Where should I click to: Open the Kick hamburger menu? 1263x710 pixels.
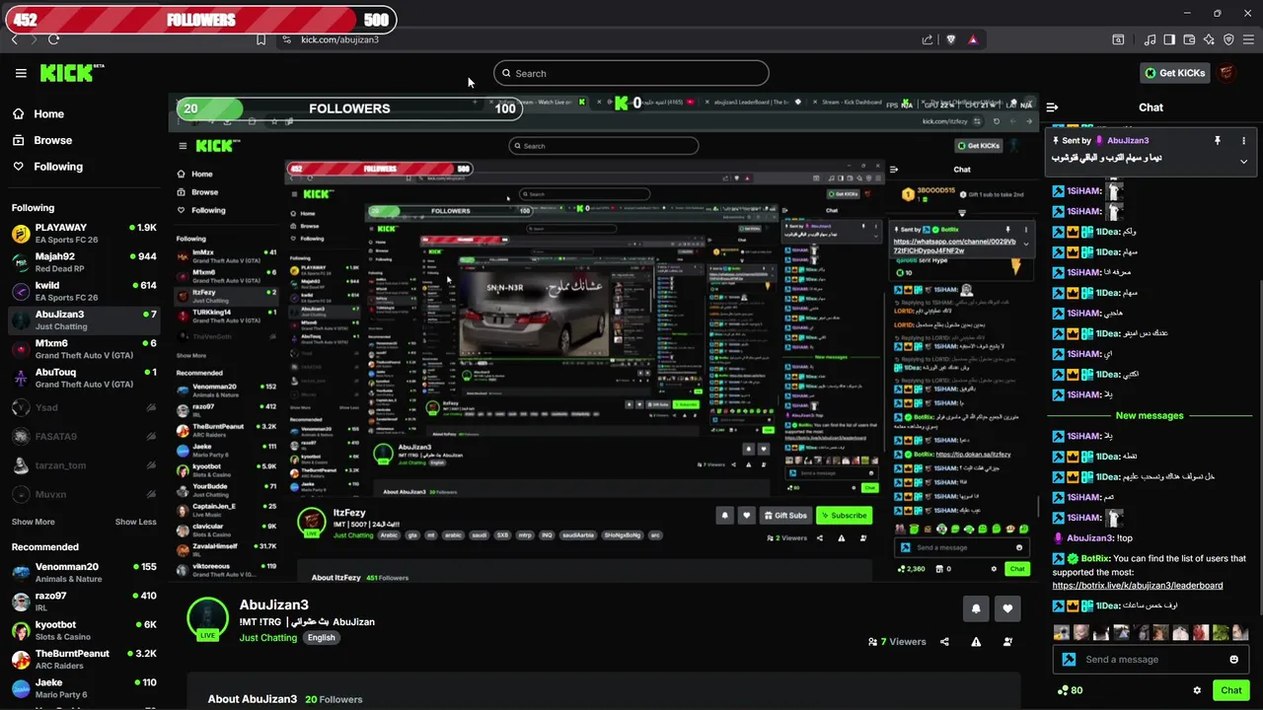tap(21, 73)
